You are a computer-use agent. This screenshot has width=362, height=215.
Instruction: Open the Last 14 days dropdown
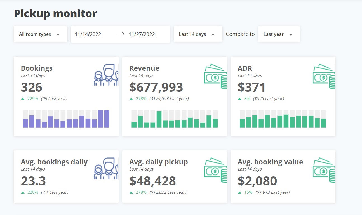coord(198,34)
